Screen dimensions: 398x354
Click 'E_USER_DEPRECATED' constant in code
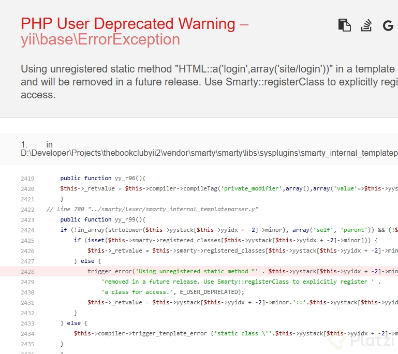209,292
